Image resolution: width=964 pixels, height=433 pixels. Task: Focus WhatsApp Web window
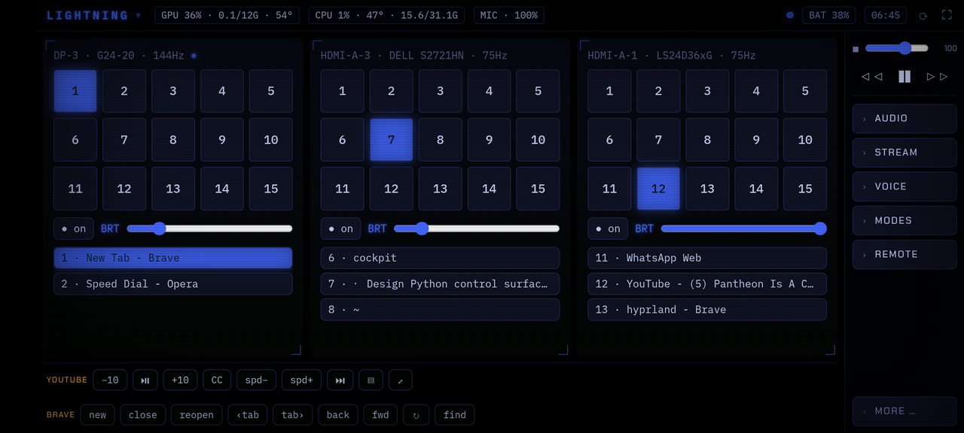coord(707,258)
